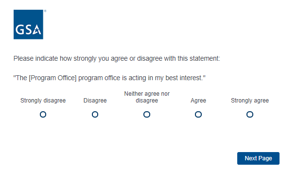Image resolution: width=298 pixels, height=189 pixels.
Task: Click the "Neither agree nor disagree" label
Action: (147, 97)
